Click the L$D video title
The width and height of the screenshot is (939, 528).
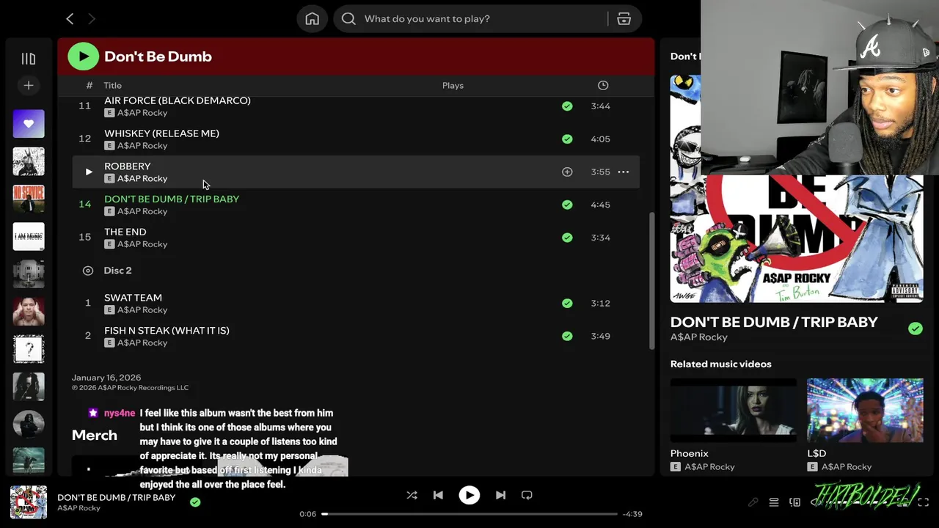click(x=816, y=453)
